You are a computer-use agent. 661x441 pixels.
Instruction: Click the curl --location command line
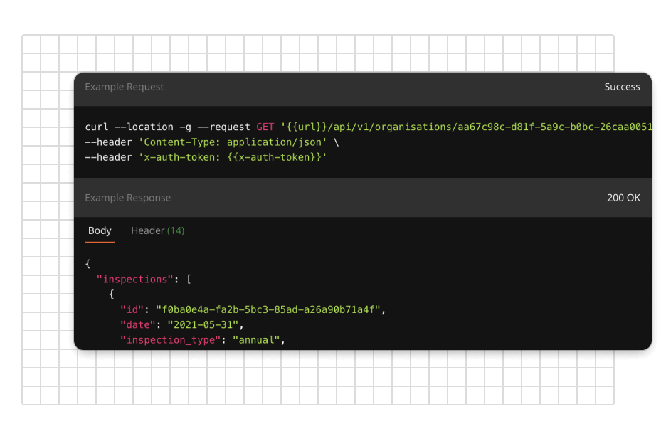(x=369, y=127)
